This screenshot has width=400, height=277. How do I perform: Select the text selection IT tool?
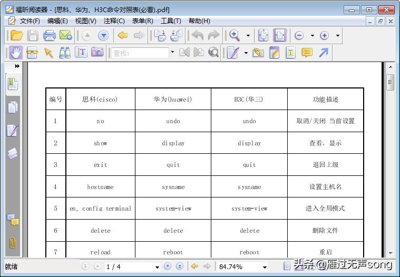pos(81,52)
